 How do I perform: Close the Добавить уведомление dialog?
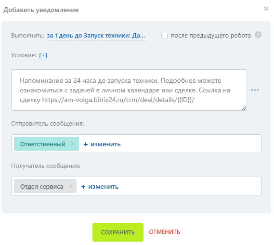click(266, 9)
